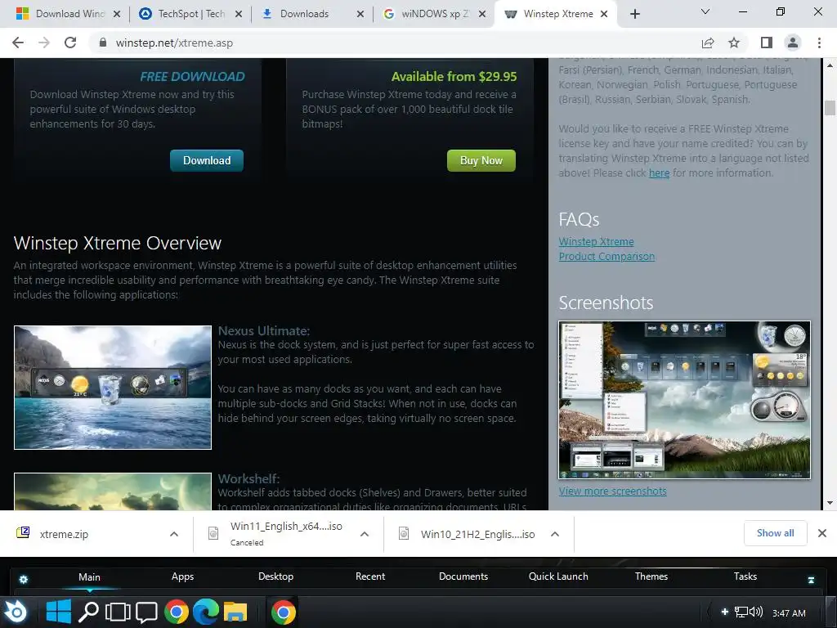Click the volume speaker tray icon
The image size is (837, 628).
(x=756, y=612)
